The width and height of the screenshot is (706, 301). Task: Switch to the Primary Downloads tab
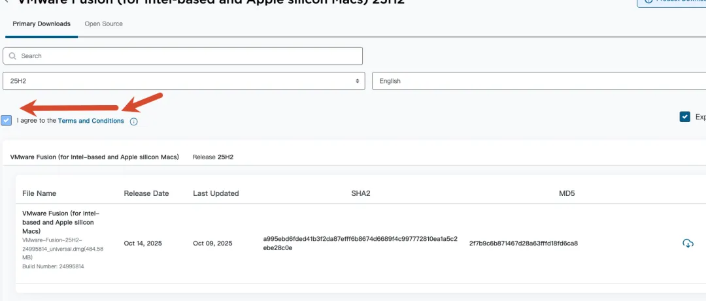42,24
